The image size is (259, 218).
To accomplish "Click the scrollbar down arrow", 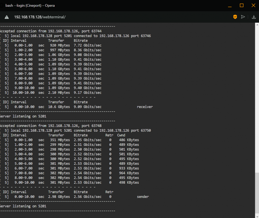I will tap(257, 216).
